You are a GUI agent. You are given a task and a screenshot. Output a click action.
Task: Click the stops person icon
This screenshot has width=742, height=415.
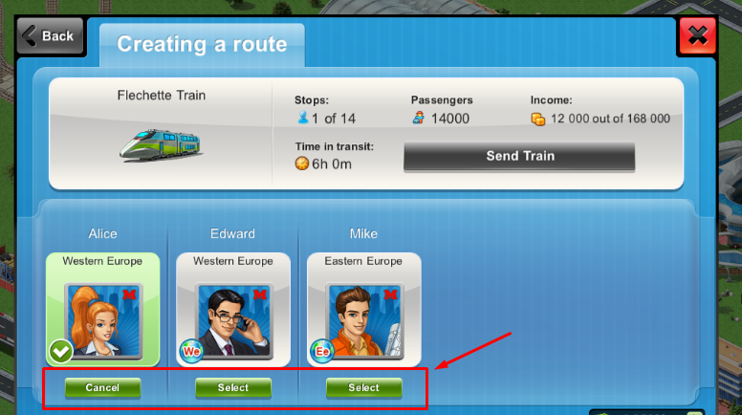pos(303,118)
